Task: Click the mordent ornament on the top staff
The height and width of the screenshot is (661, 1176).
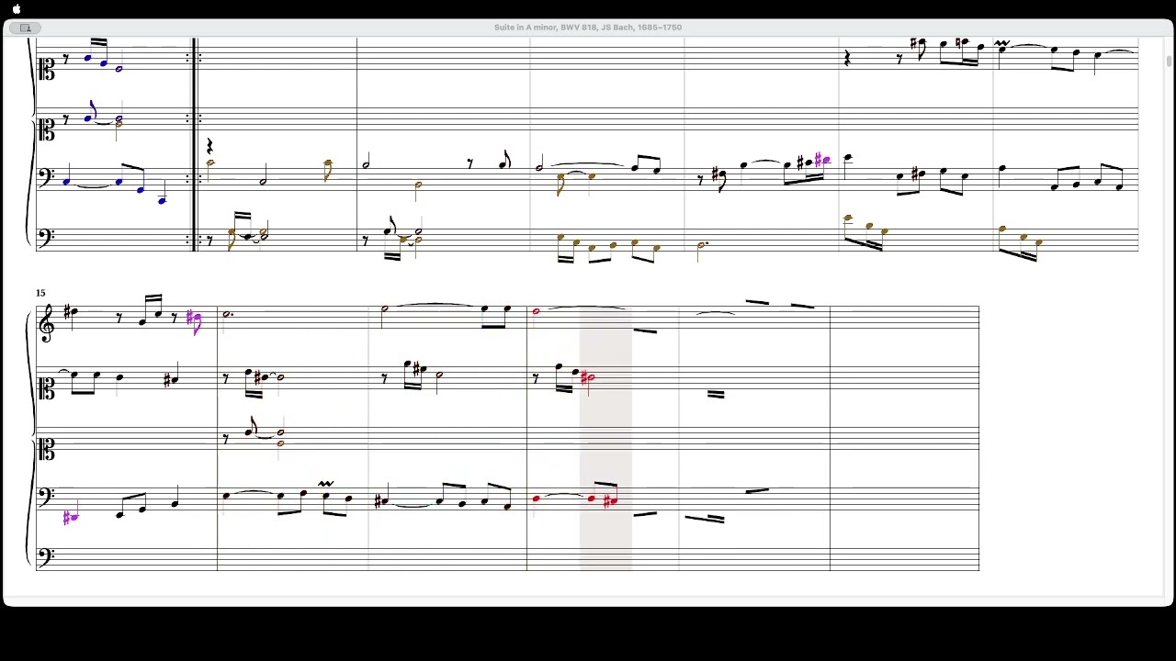Action: pos(1002,43)
